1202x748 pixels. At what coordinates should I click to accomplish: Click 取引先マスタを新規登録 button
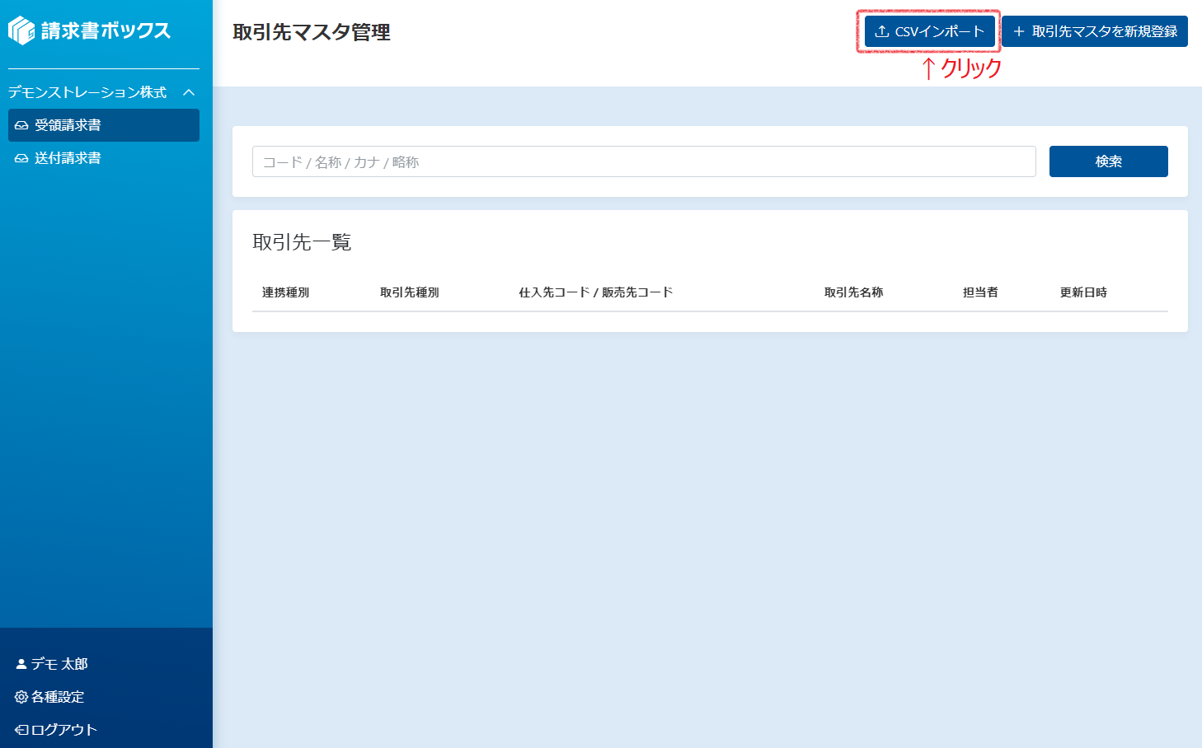[x=1095, y=31]
